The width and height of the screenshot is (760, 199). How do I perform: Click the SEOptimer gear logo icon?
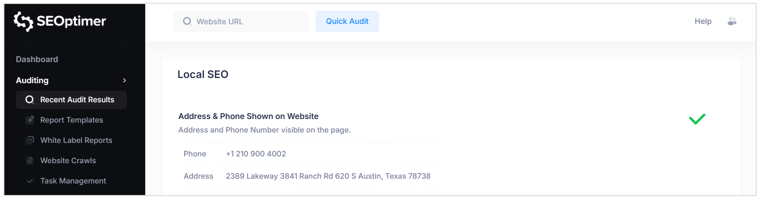(x=23, y=21)
